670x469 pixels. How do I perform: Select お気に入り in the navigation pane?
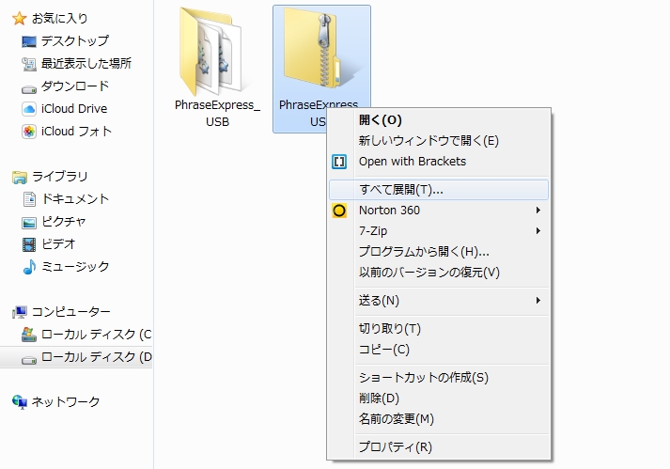(x=60, y=19)
